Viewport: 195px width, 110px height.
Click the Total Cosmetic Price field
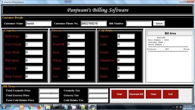(49, 90)
